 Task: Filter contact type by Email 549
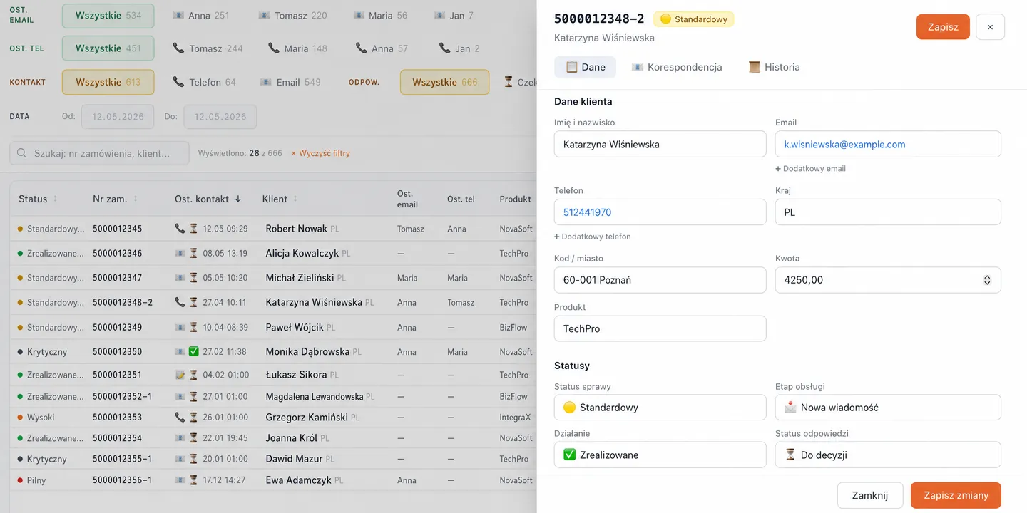pos(290,82)
